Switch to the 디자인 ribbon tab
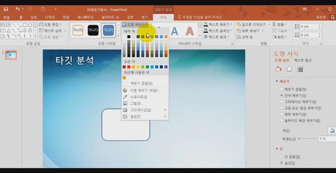This screenshot has height=173, width=336. click(50, 17)
